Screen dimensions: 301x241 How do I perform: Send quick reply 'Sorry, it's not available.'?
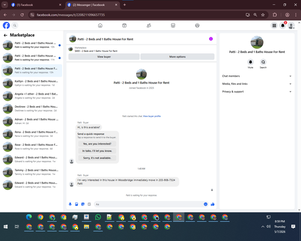tap(97, 158)
